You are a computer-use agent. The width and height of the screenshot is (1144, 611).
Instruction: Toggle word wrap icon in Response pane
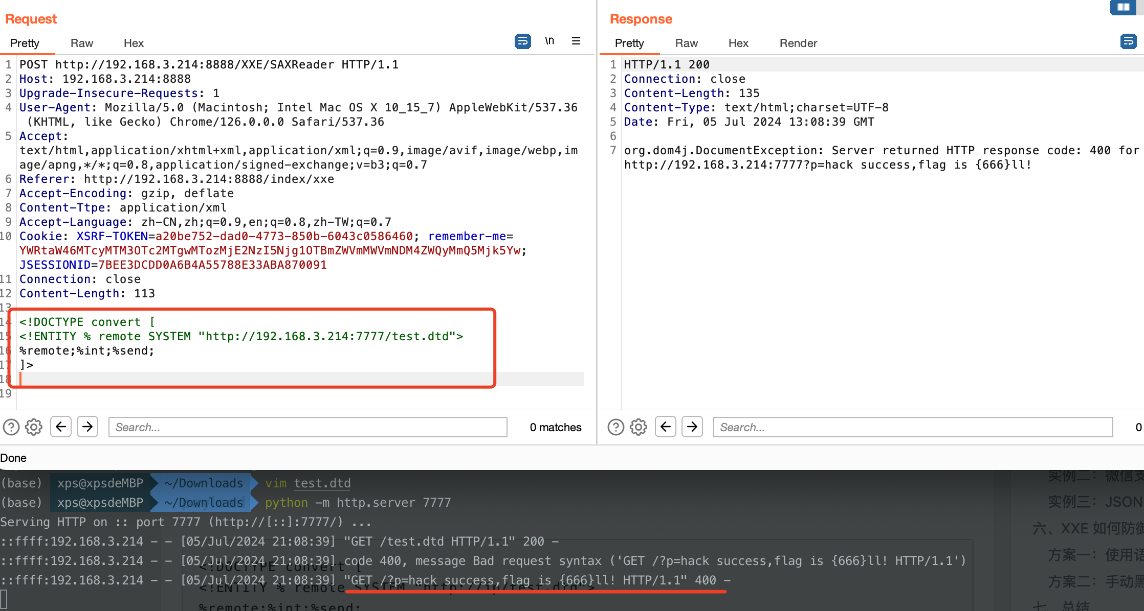coord(1128,41)
